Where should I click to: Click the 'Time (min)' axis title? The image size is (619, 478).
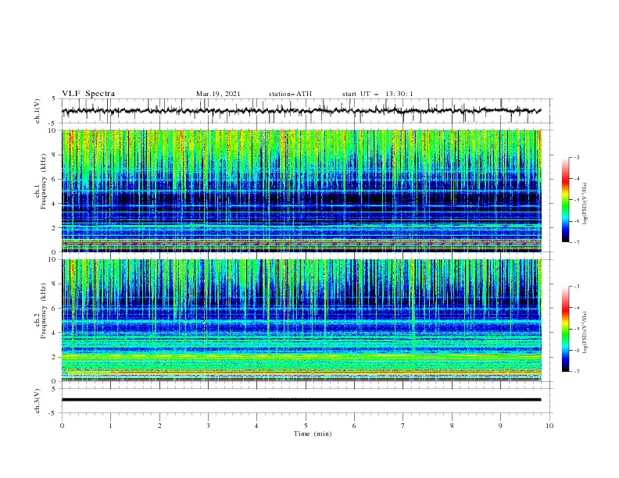click(313, 433)
